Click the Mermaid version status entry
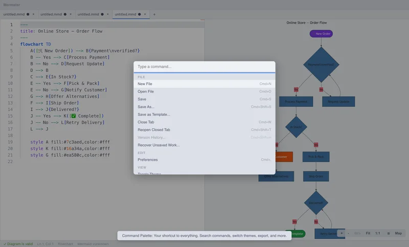 pyautogui.click(x=93, y=244)
